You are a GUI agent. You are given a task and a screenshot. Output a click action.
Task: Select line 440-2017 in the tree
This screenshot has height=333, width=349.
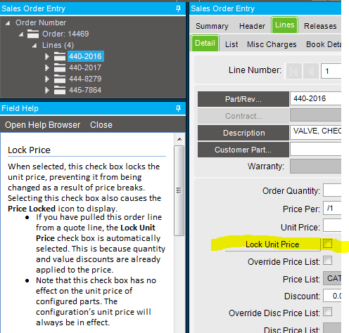pyautogui.click(x=85, y=67)
